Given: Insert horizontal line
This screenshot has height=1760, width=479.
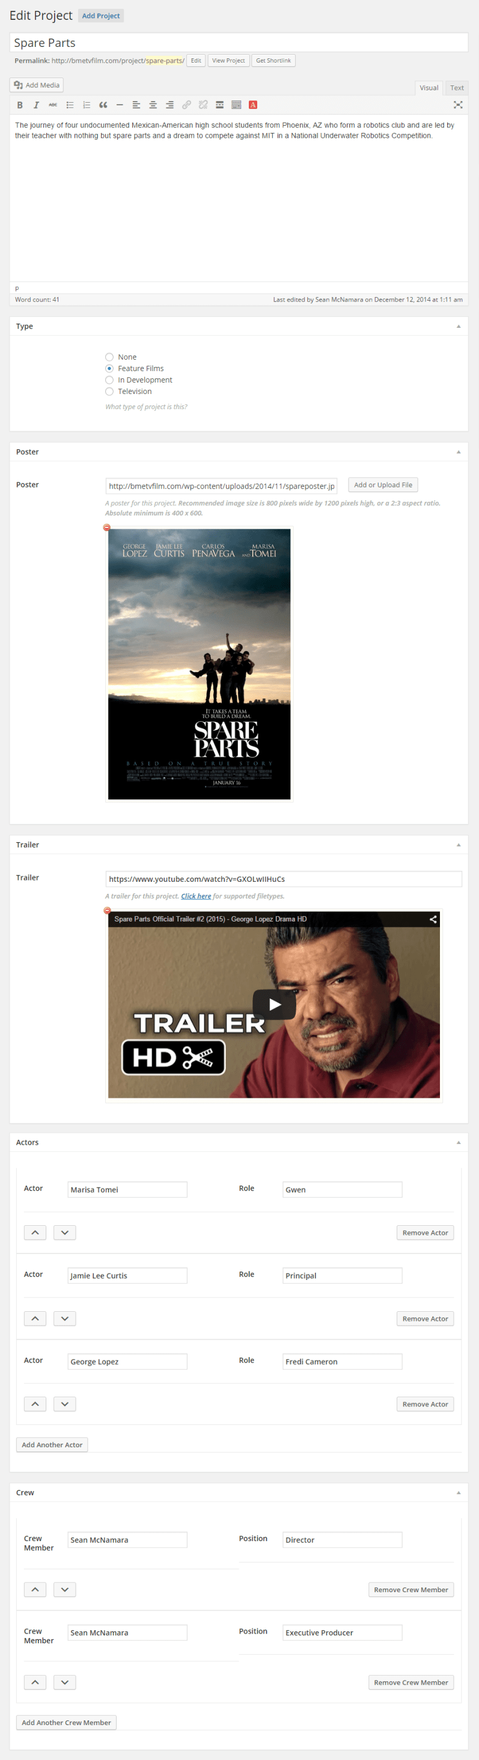Looking at the screenshot, I should 120,105.
